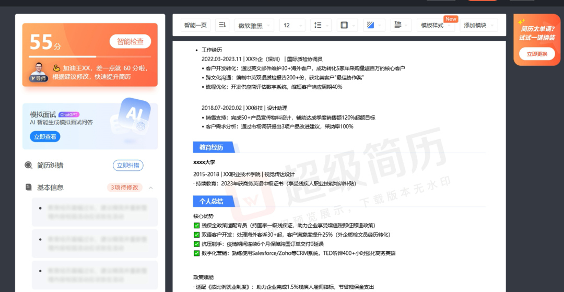Open the 添加模块 menu

coord(478,25)
